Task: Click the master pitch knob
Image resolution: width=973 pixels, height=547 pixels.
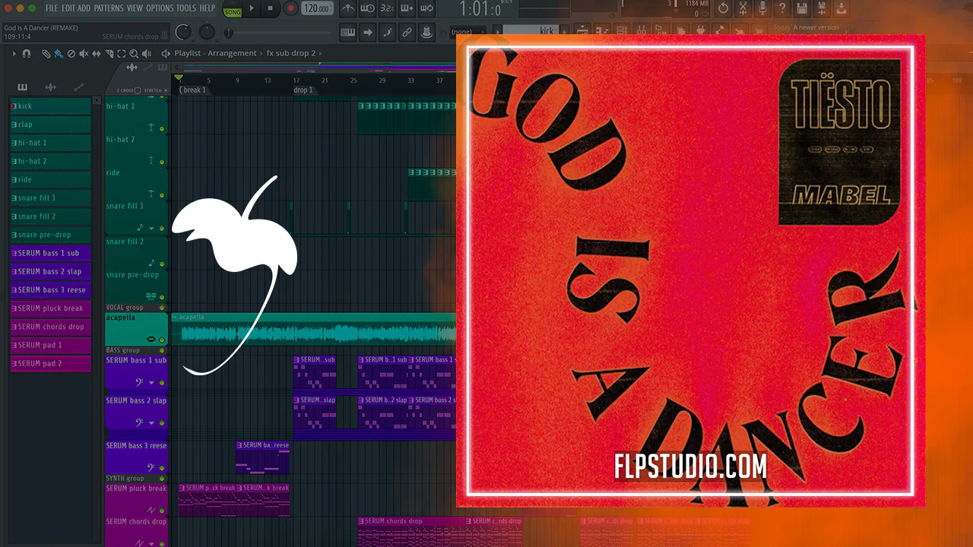Action: coord(207,32)
